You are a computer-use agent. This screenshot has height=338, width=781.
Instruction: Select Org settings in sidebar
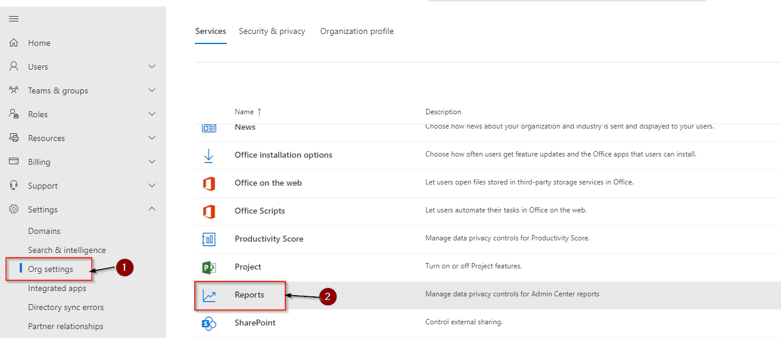(x=51, y=269)
